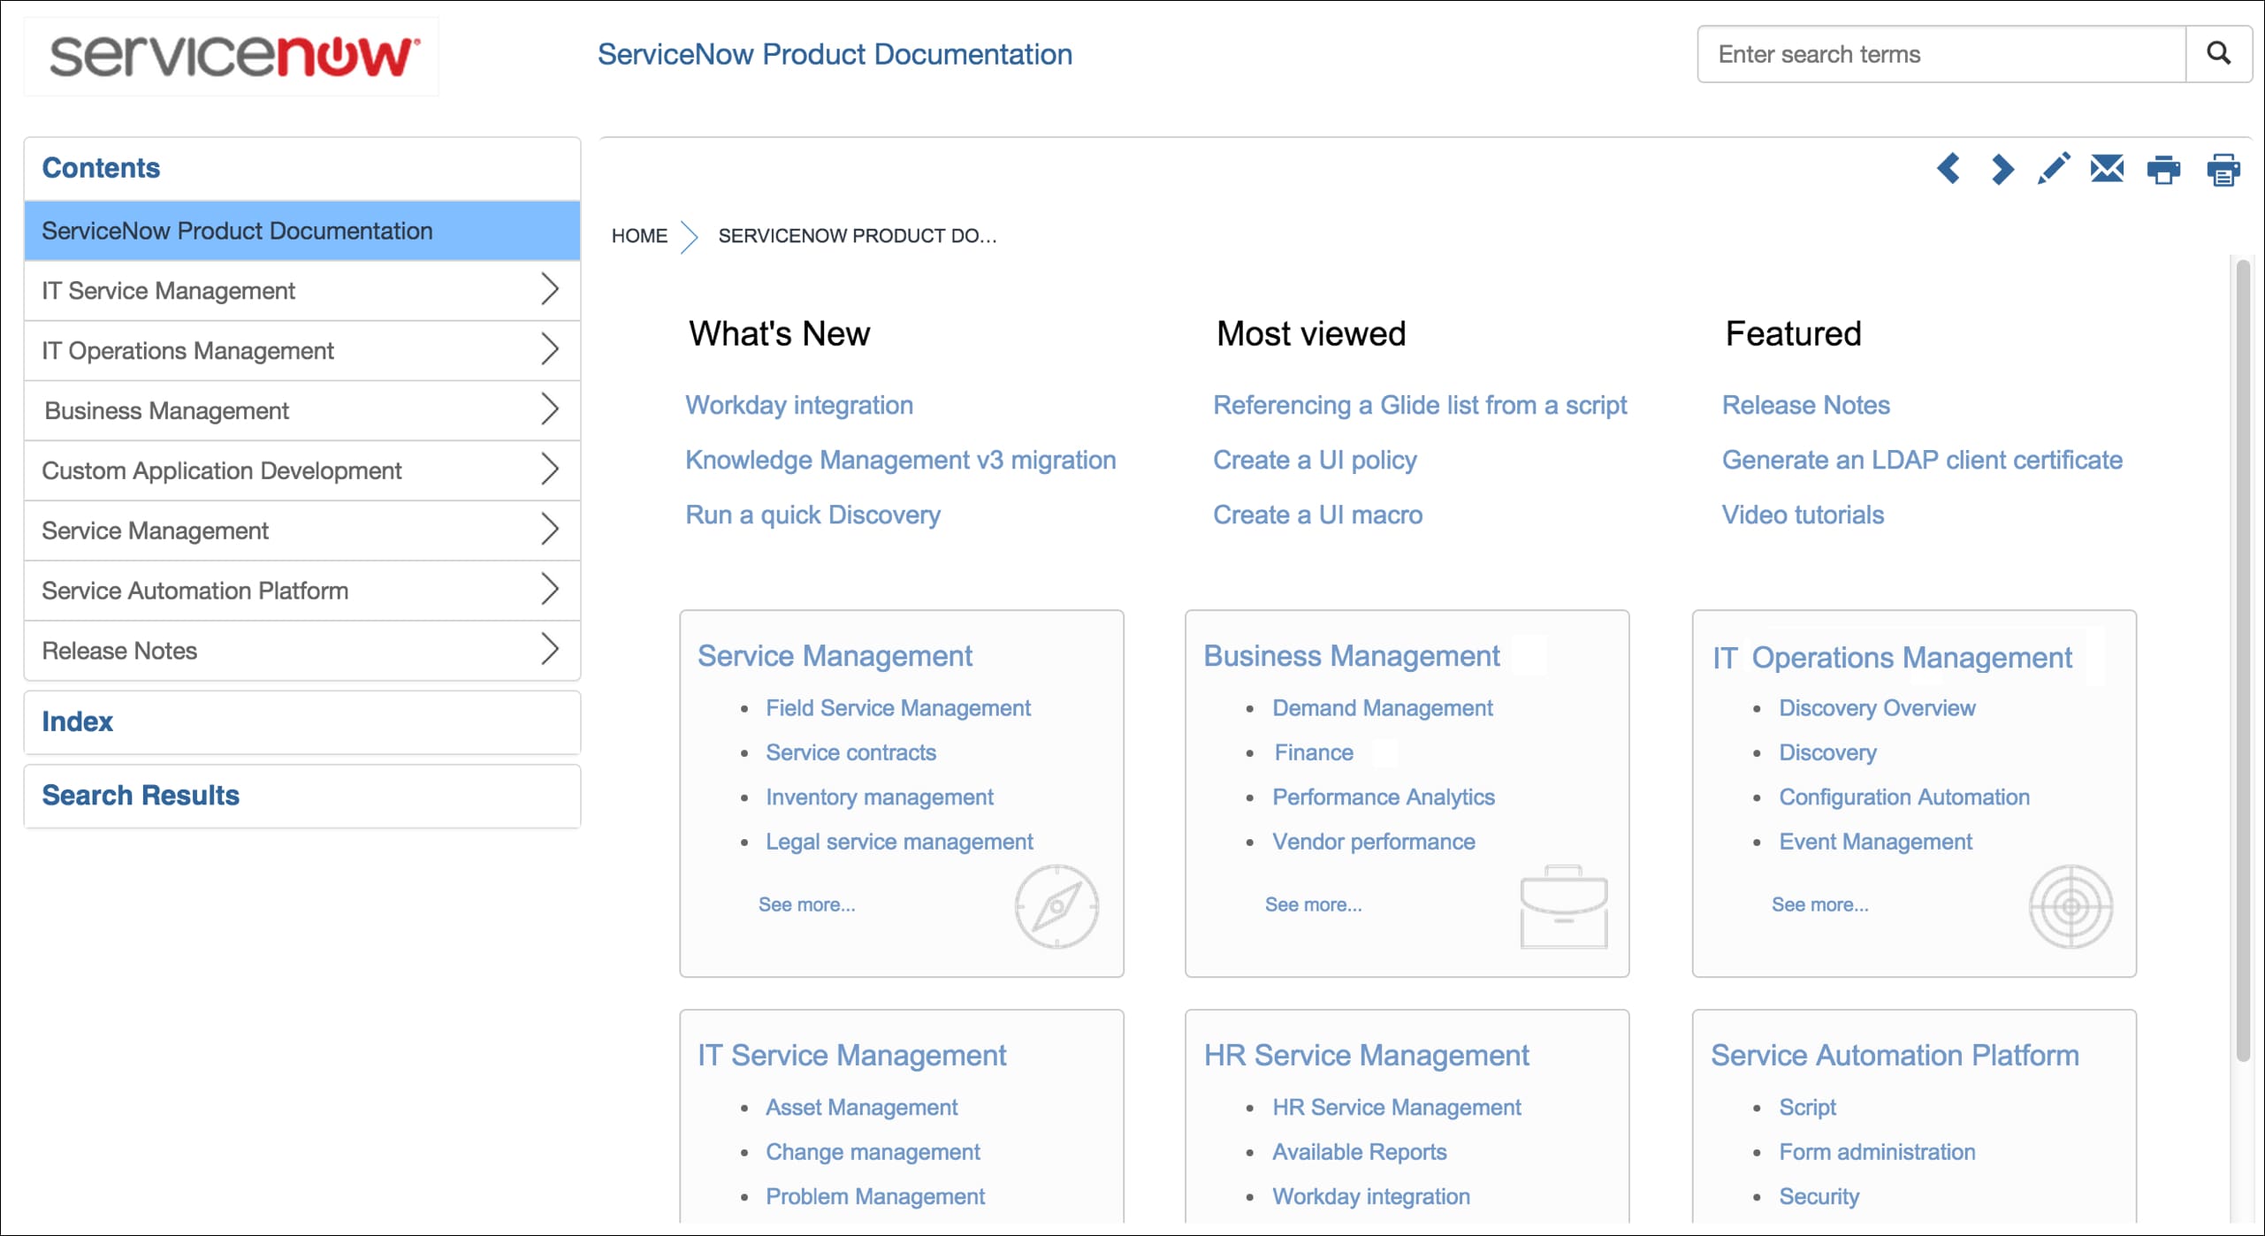2265x1236 pixels.
Task: Expand the Custom Application Development chevron
Action: [549, 469]
